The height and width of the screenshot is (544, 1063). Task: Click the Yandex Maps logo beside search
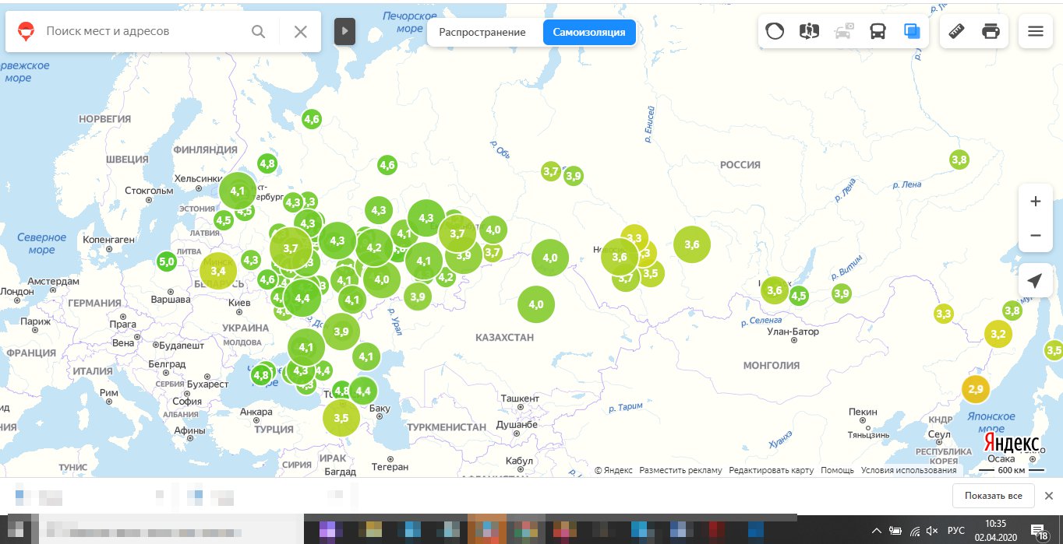pos(26,32)
